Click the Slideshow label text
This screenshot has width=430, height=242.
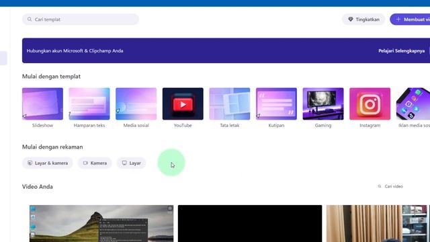pos(42,126)
